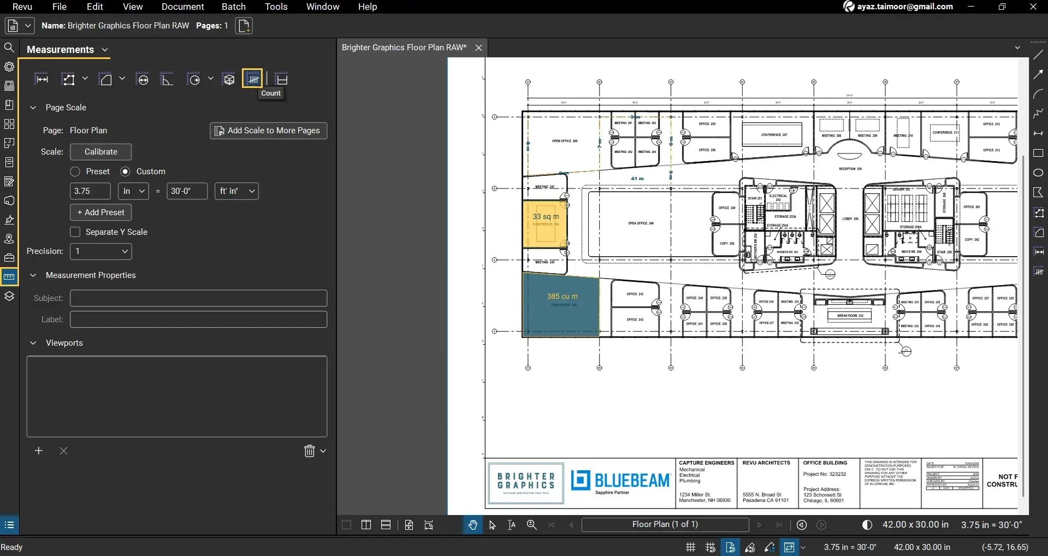The height and width of the screenshot is (556, 1048).
Task: Toggle the dark mode contrast control
Action: 867,524
